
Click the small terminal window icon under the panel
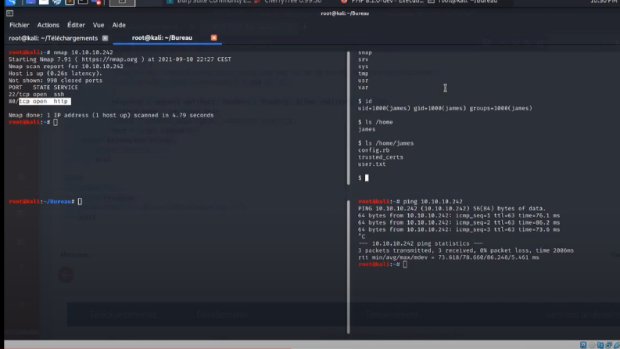point(10,13)
